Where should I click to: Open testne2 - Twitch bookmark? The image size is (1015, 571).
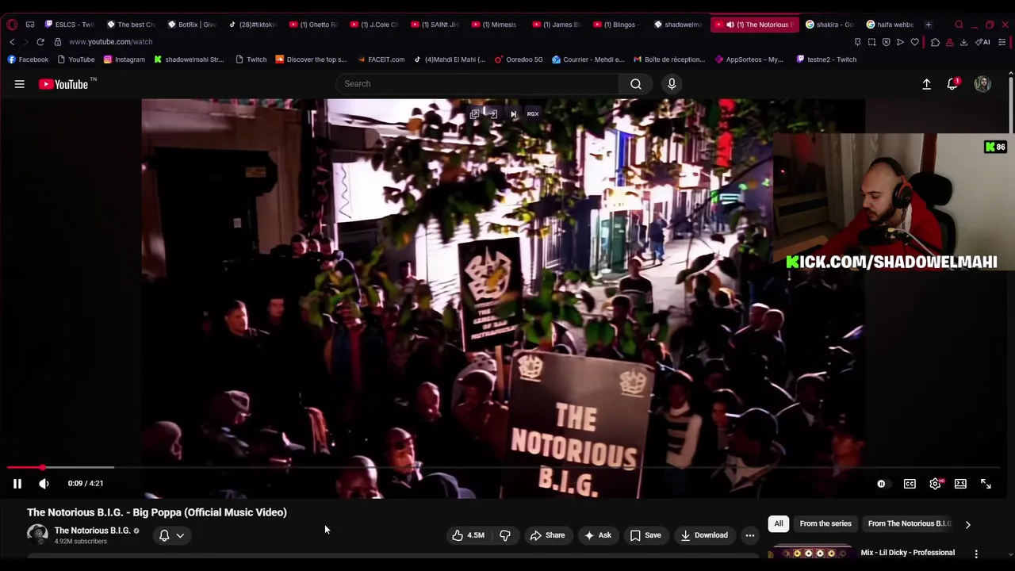pyautogui.click(x=826, y=59)
